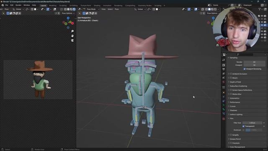Open the Output properties tab
The height and width of the screenshot is (151, 268).
[224, 69]
